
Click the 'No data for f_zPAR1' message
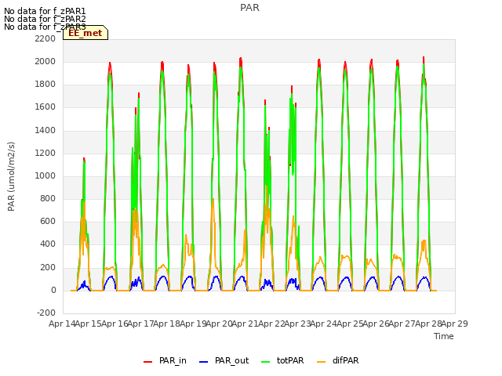pyautogui.click(x=45, y=11)
